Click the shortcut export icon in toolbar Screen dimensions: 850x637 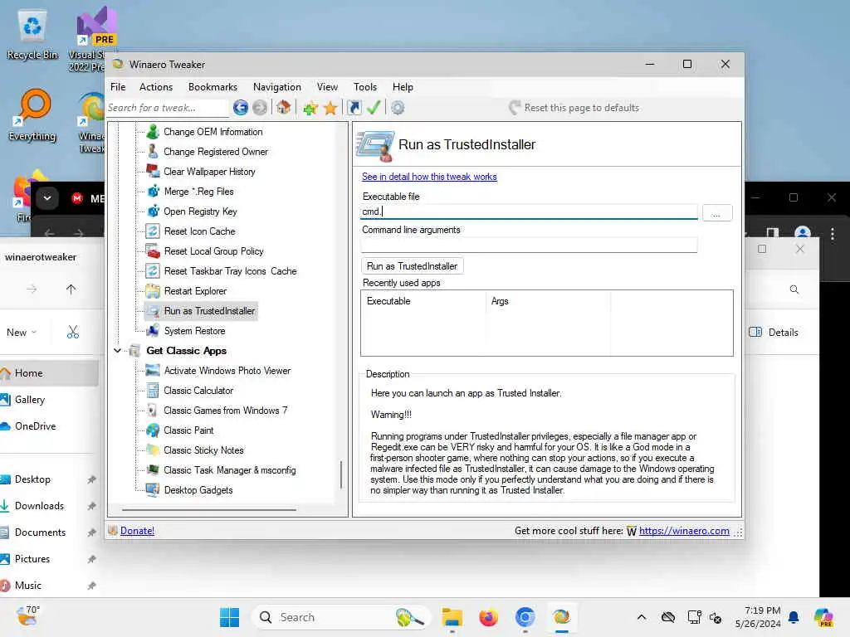(x=354, y=108)
